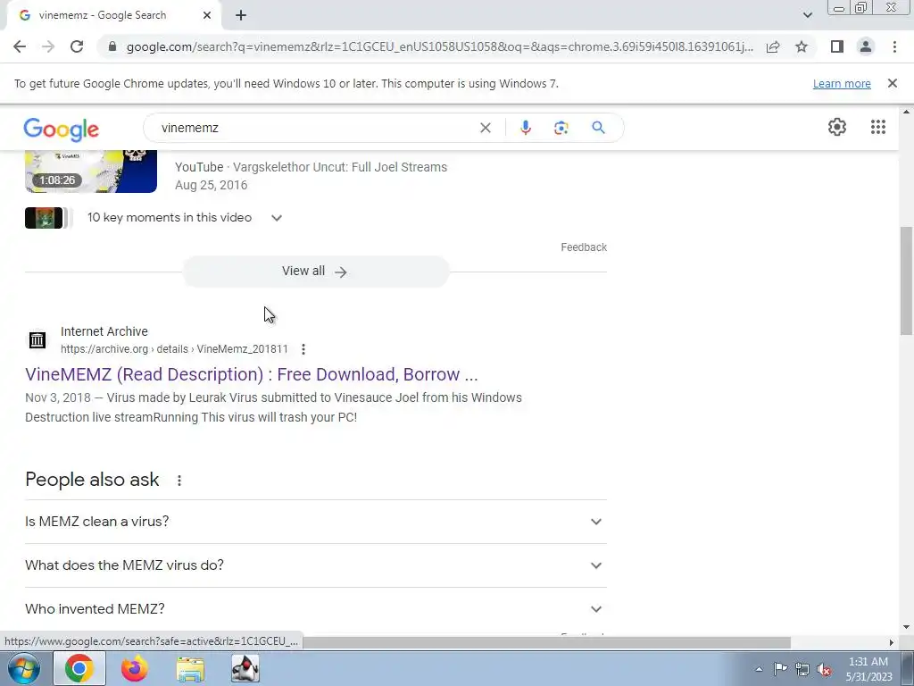This screenshot has width=914, height=686.
Task: Open the Google apps grid
Action: click(878, 127)
